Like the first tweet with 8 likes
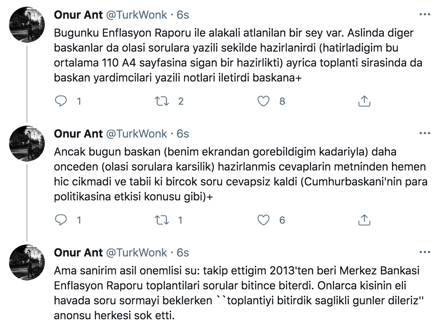444x332 pixels. (264, 101)
